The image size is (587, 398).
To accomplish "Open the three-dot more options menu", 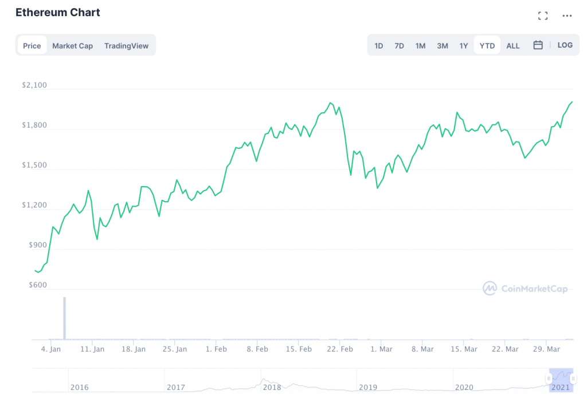I will 567,16.
